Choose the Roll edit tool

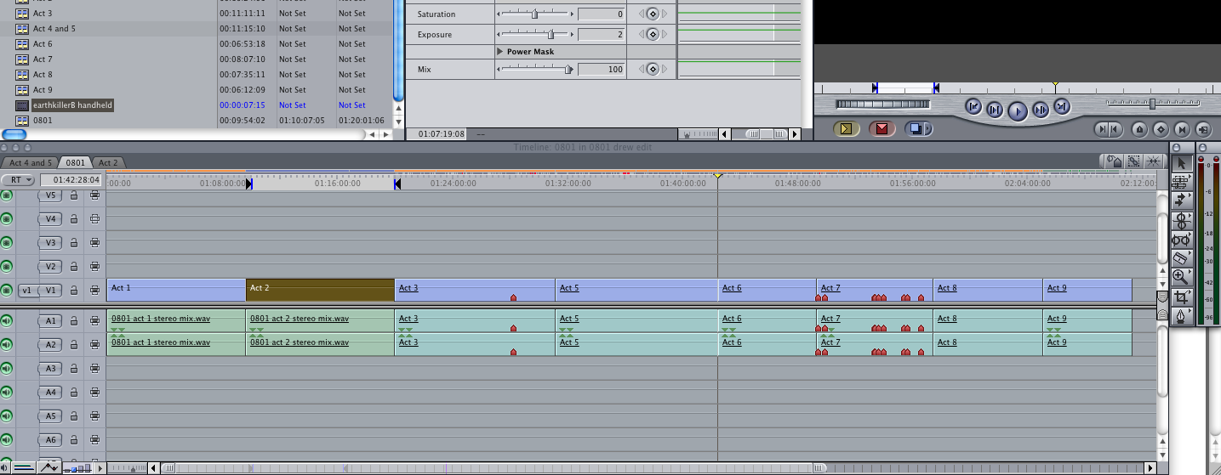[x=1180, y=220]
